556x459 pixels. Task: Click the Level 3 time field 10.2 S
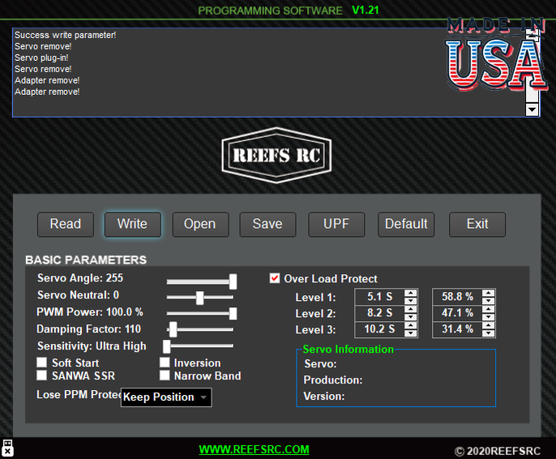(x=380, y=329)
